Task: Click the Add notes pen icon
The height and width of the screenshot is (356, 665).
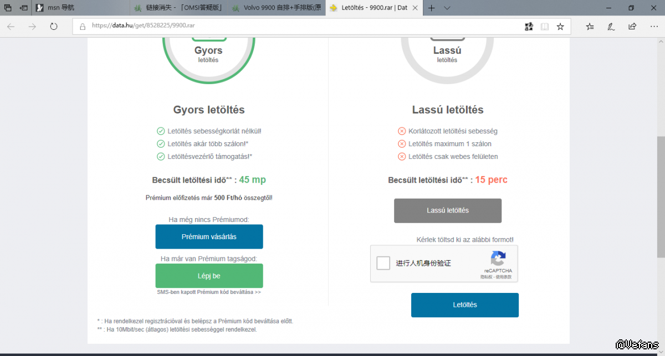Action: (x=611, y=26)
